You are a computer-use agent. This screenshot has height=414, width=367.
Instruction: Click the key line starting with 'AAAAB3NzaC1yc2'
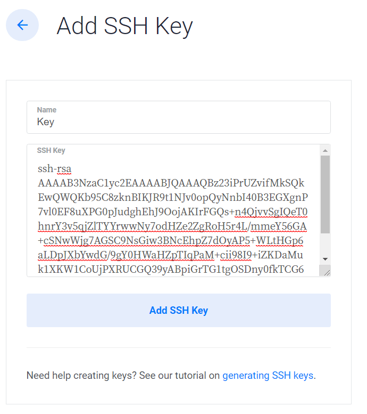(x=171, y=183)
